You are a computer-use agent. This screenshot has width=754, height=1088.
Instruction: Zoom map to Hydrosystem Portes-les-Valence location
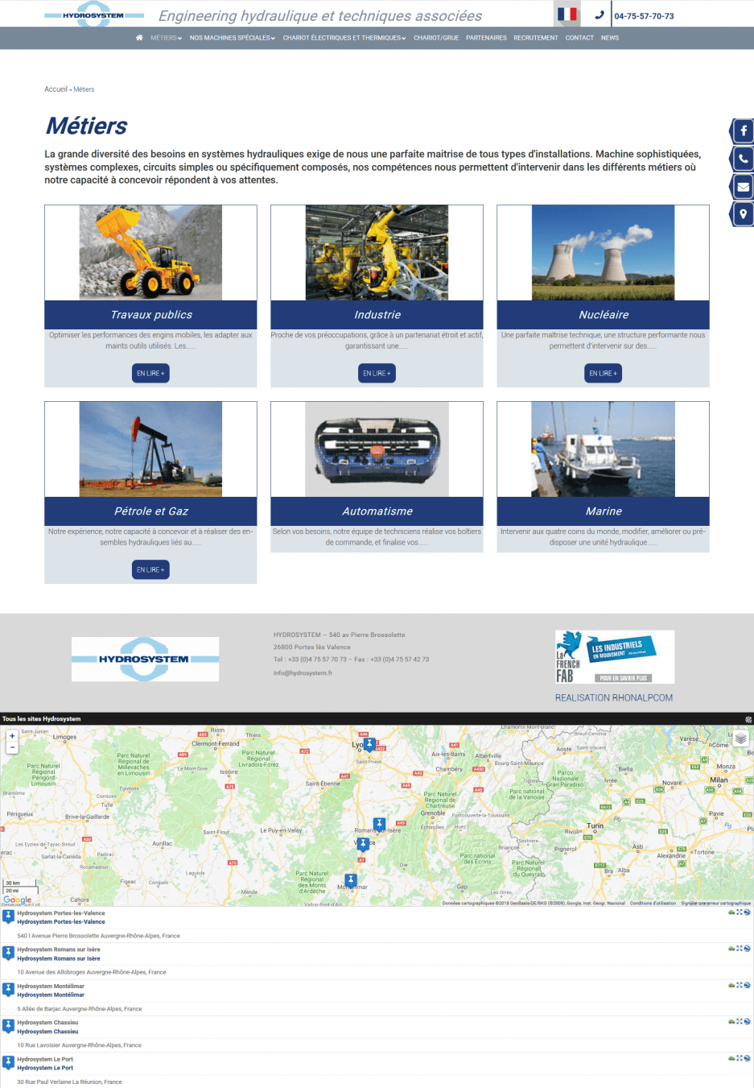(x=740, y=912)
